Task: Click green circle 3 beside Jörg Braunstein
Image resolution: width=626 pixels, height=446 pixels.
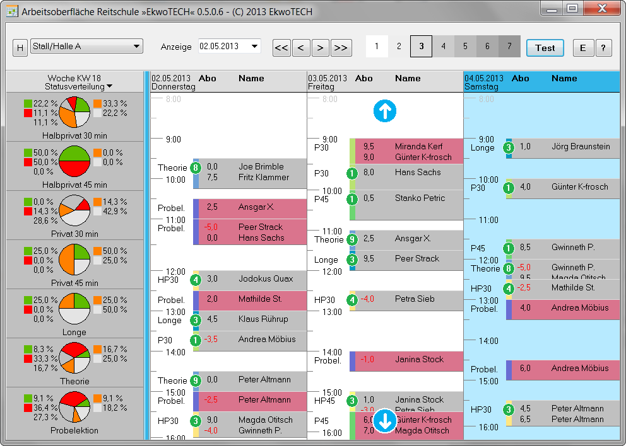Action: pos(509,147)
